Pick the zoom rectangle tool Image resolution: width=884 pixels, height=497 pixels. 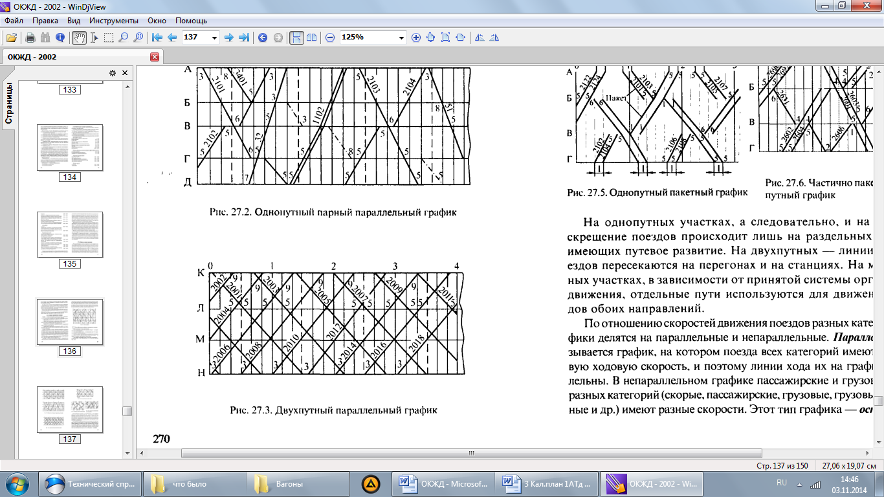(138, 38)
